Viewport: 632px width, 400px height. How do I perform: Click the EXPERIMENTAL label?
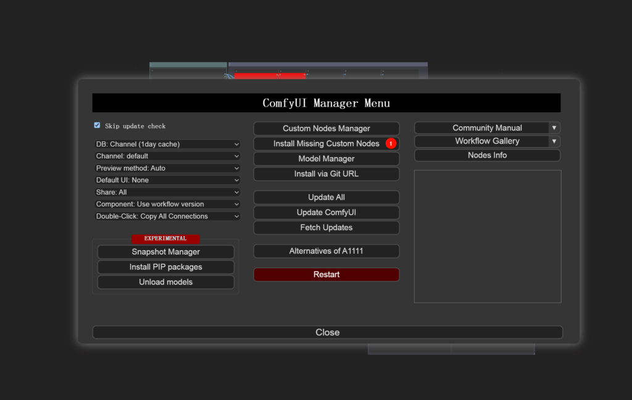(x=165, y=239)
